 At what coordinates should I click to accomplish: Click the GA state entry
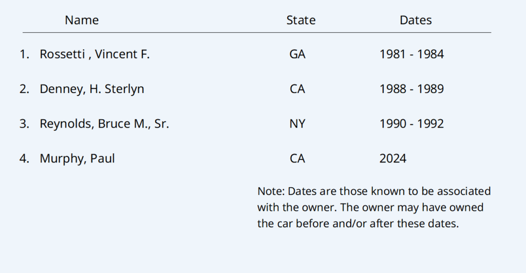[x=297, y=54]
